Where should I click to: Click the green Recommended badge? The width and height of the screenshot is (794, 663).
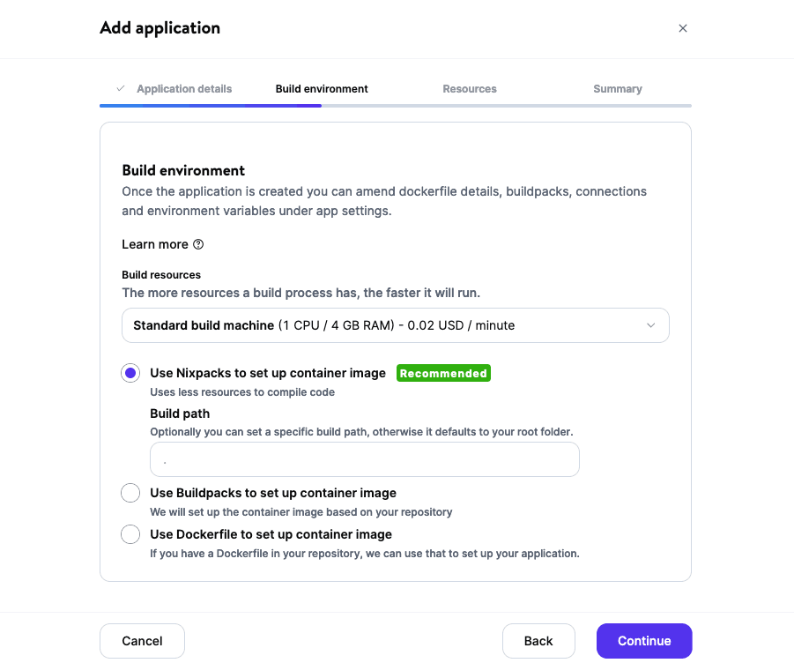pyautogui.click(x=443, y=373)
